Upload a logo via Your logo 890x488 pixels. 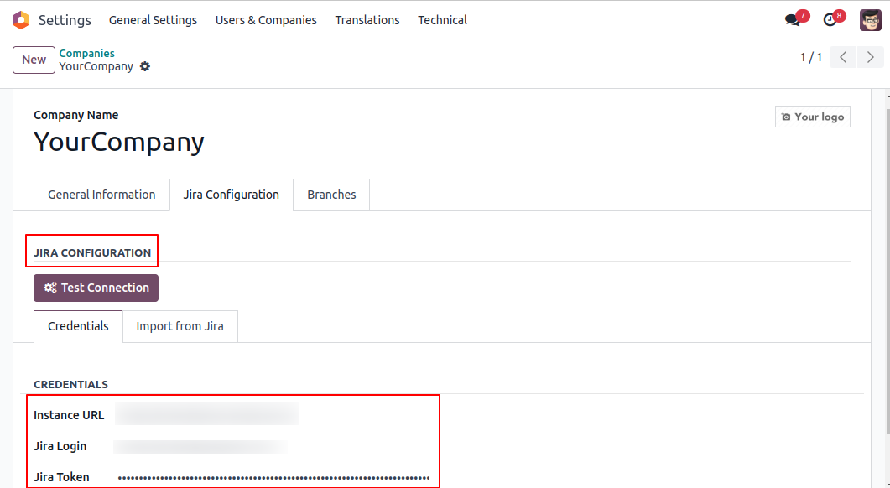(812, 117)
